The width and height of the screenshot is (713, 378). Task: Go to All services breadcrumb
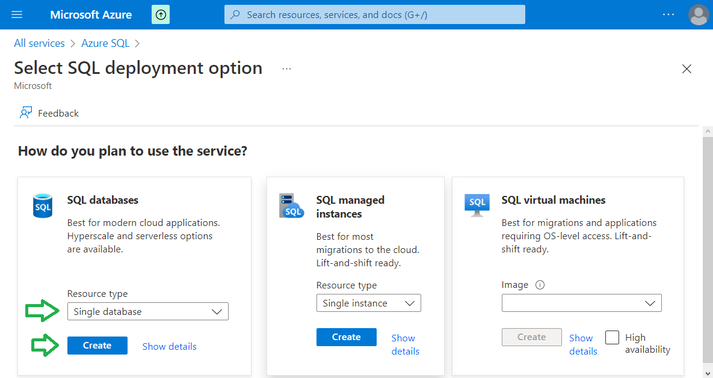(40, 43)
